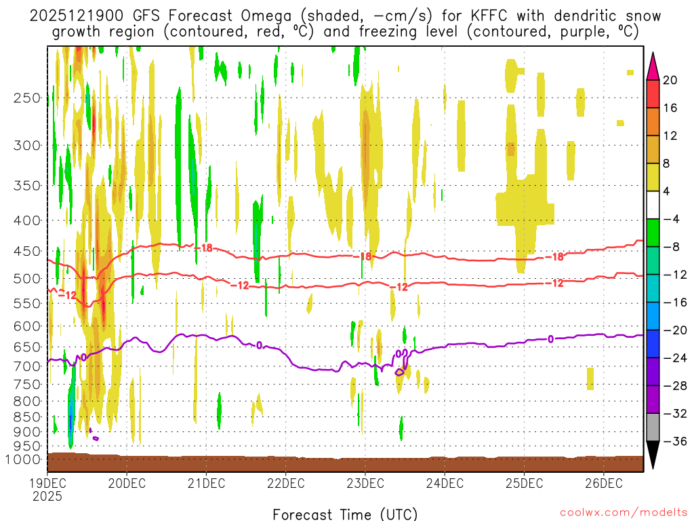Click the -18 contour label past 25DEC
This screenshot has height=521, width=694.
pos(554,256)
